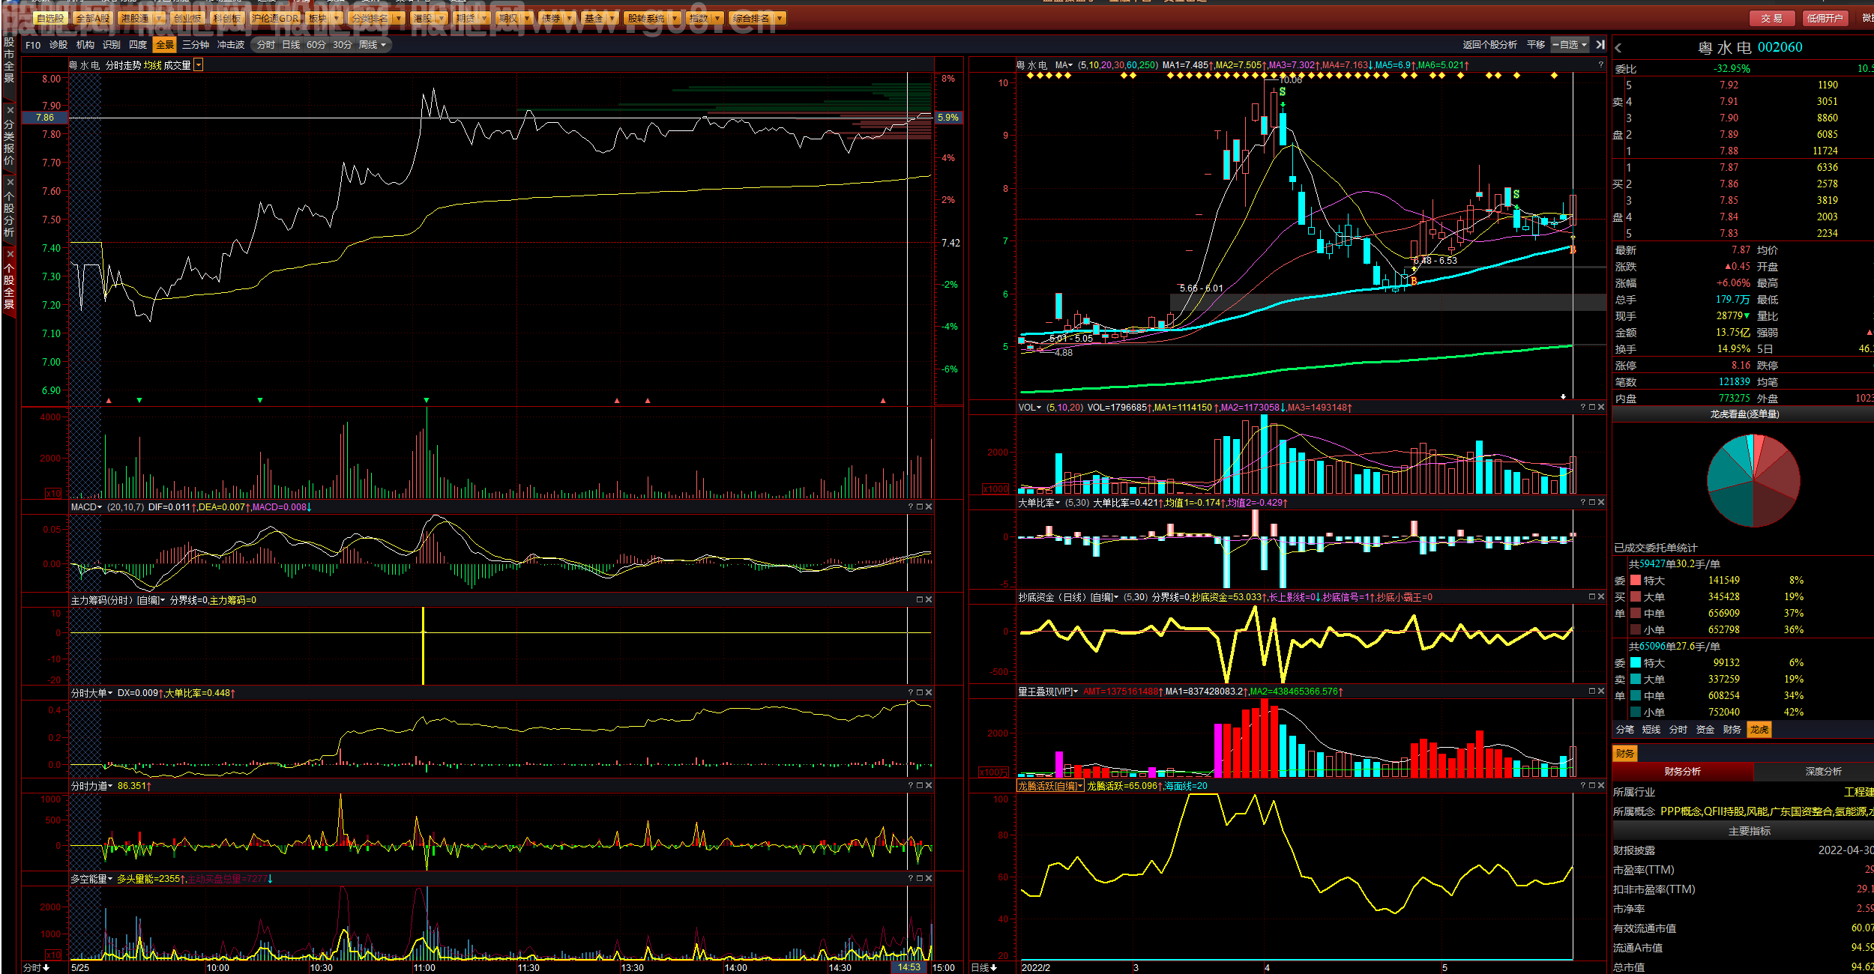Maximize the VOL volume panel

point(1592,408)
